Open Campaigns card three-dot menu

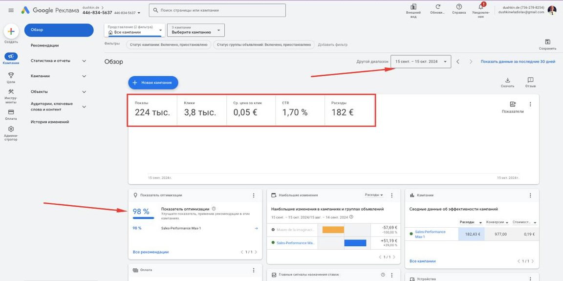(530, 195)
